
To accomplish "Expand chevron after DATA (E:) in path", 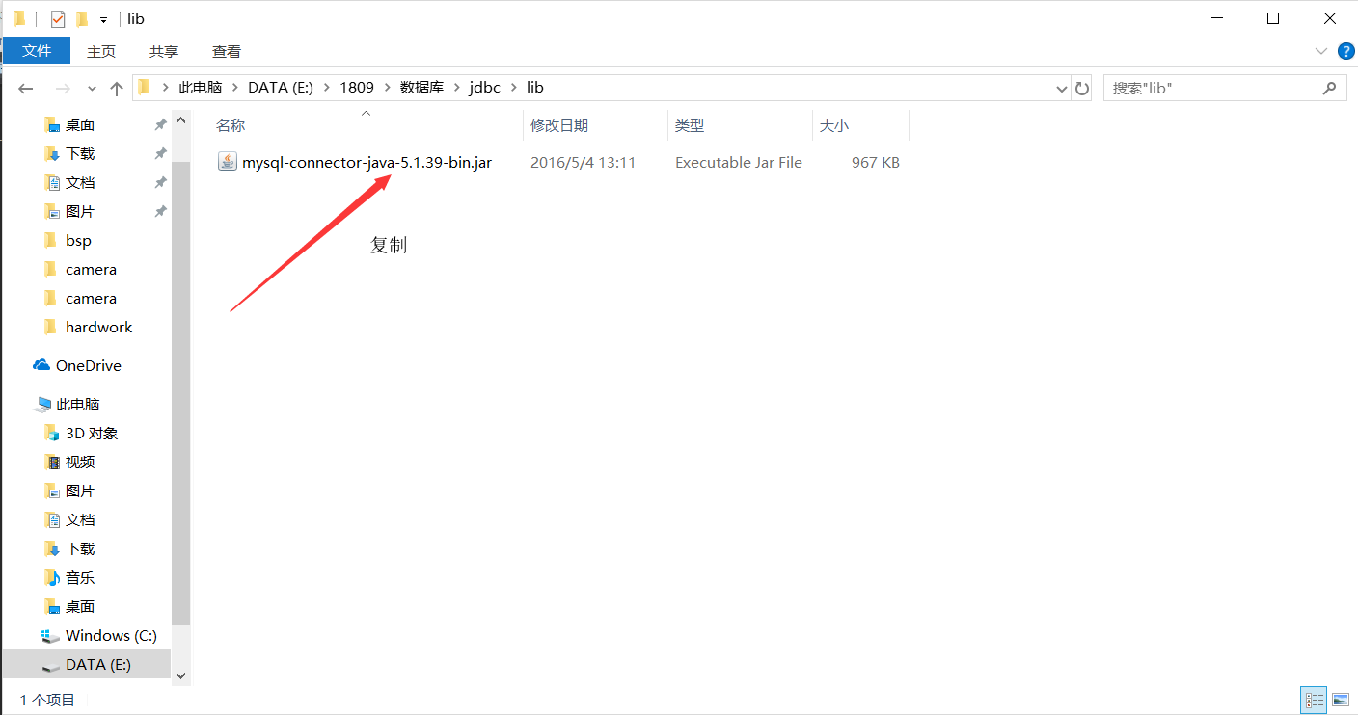I will click(x=327, y=88).
